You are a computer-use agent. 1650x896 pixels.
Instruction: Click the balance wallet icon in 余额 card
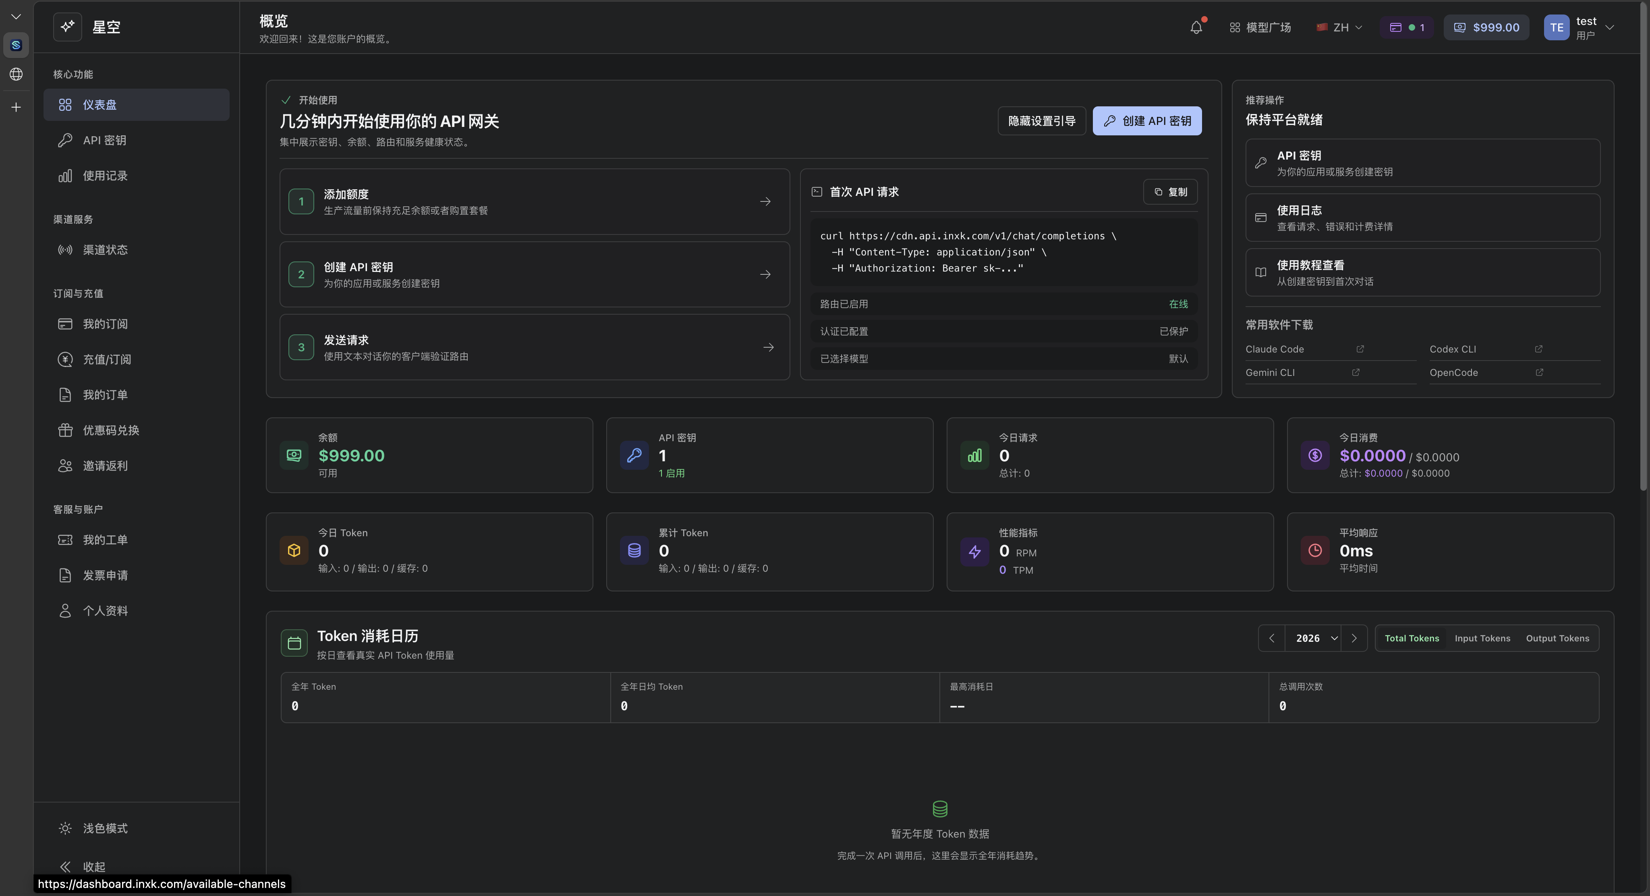tap(294, 455)
